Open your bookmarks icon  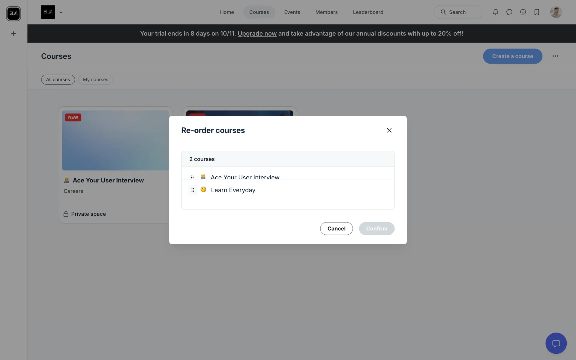coord(537,12)
